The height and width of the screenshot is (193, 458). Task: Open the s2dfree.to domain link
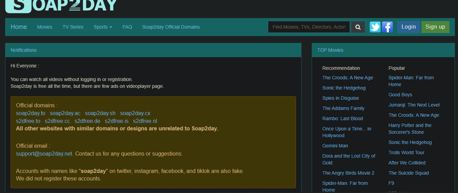(x=28, y=121)
